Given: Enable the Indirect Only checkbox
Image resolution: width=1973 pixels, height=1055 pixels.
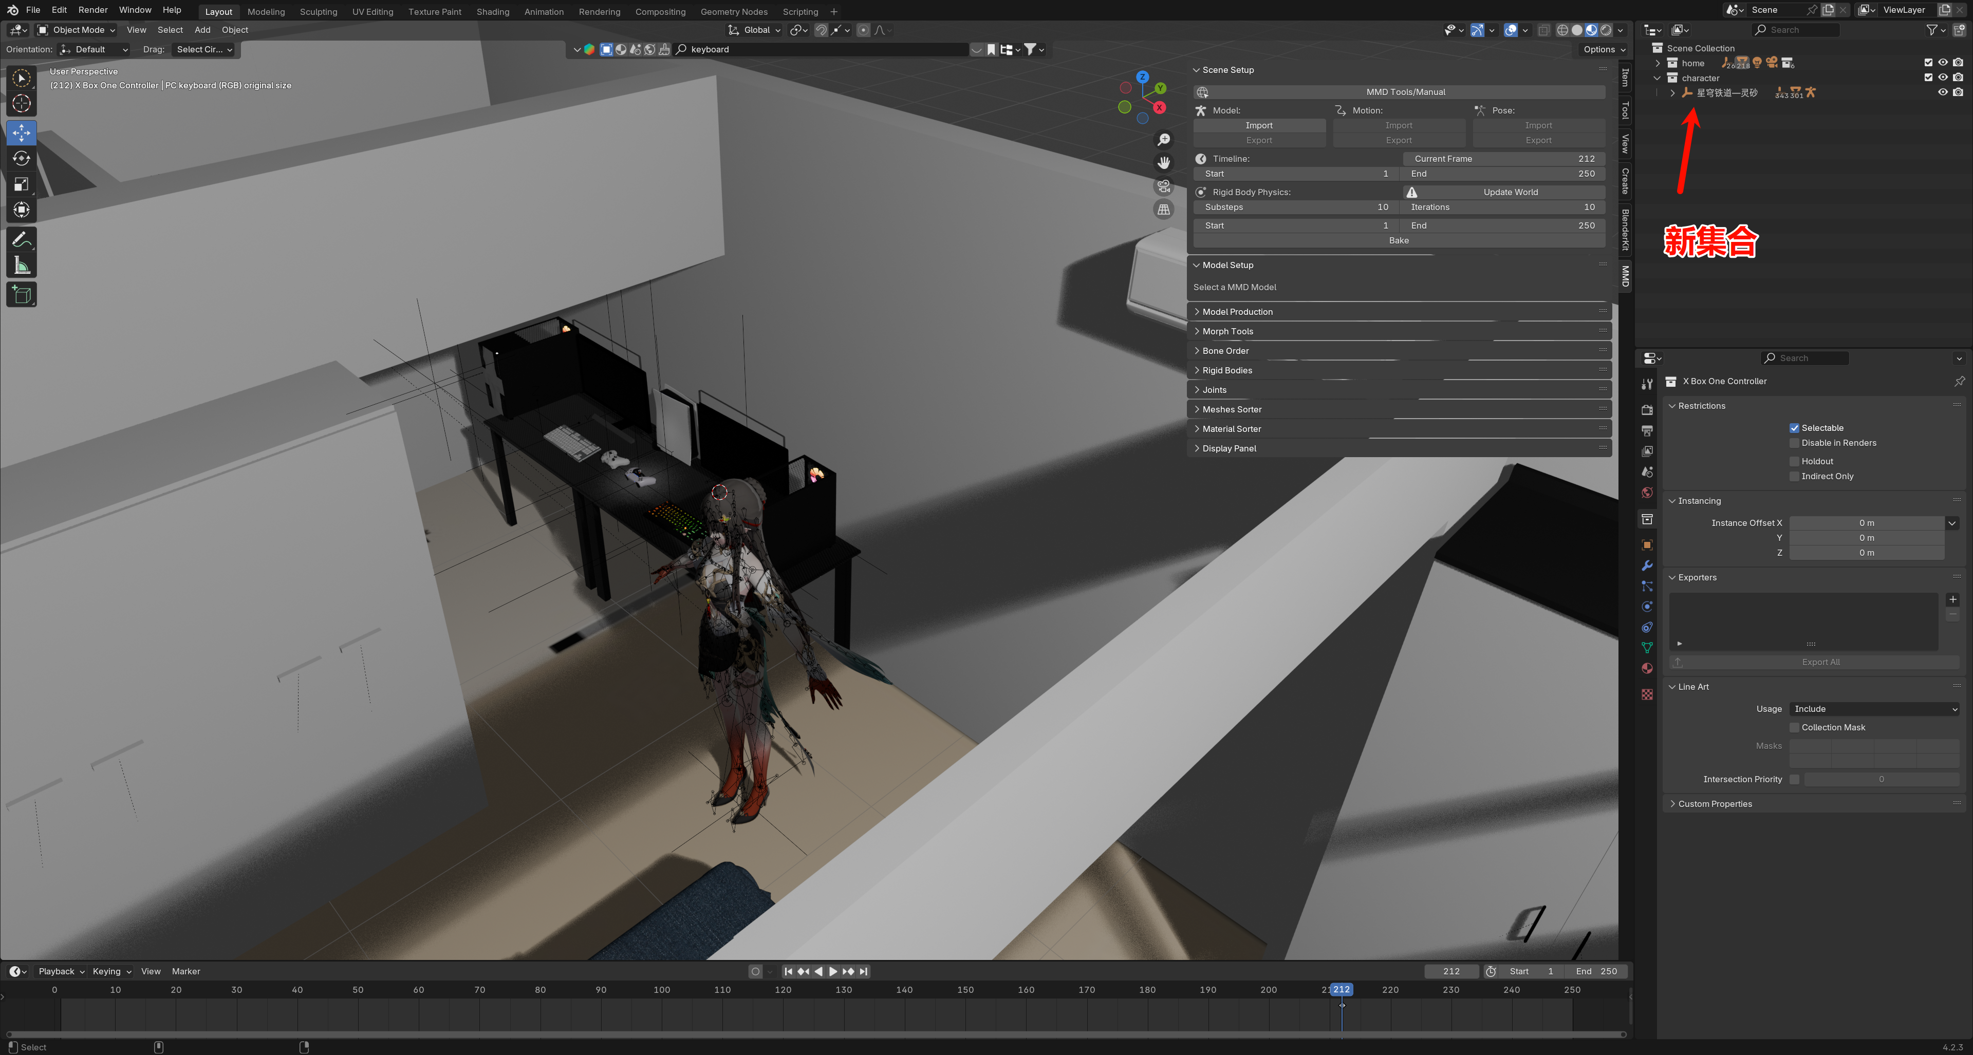Looking at the screenshot, I should pyautogui.click(x=1794, y=476).
